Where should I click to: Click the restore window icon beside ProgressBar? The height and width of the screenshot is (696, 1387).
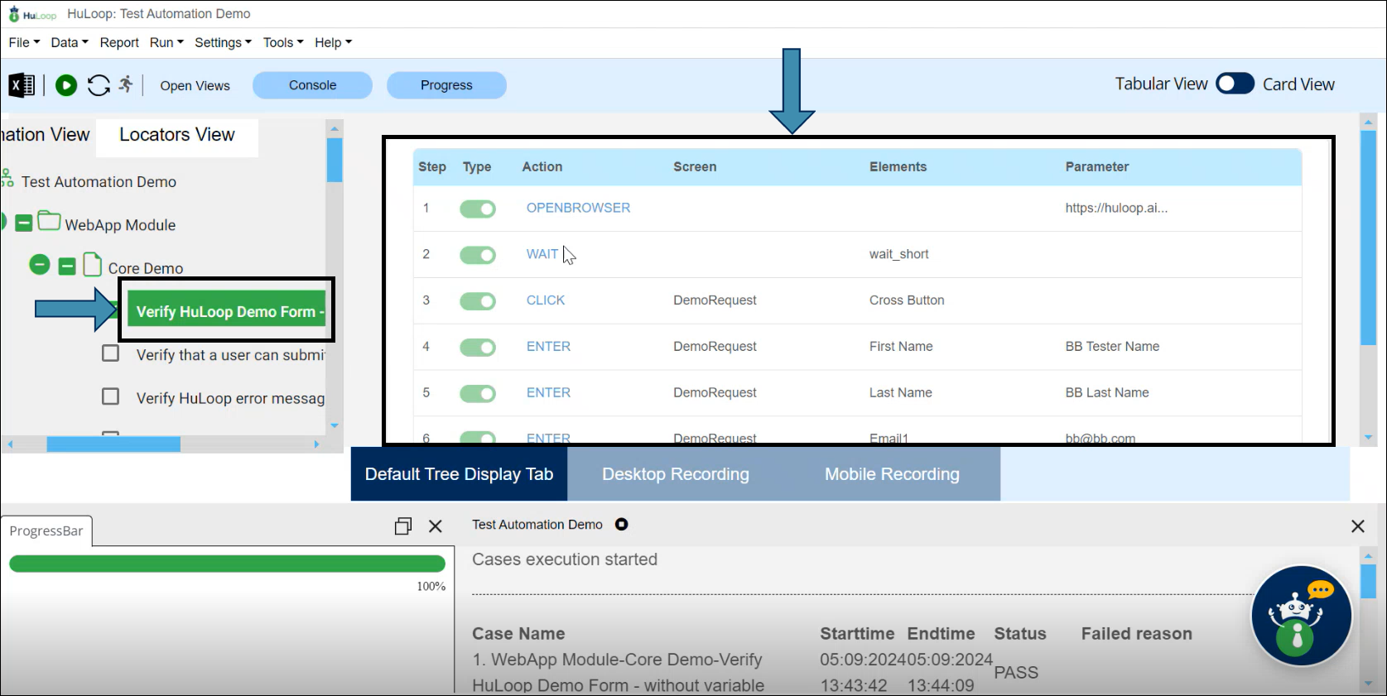pyautogui.click(x=403, y=526)
